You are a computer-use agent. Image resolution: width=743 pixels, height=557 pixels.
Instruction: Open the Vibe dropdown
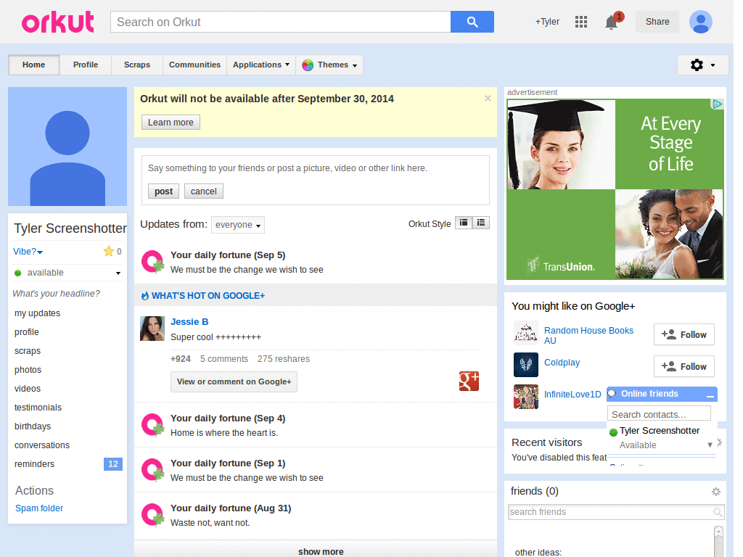tap(28, 252)
